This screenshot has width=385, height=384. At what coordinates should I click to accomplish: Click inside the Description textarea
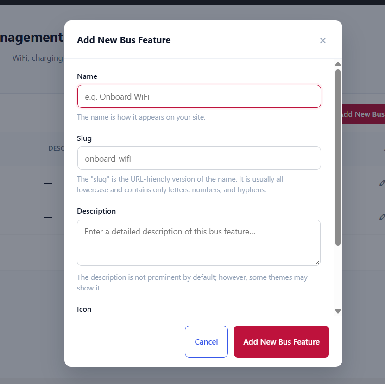[x=199, y=243]
